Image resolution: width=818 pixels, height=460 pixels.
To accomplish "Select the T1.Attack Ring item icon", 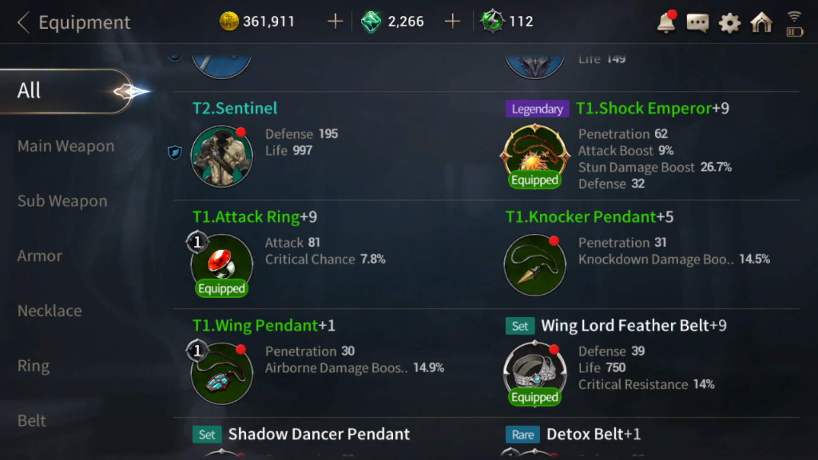I will pos(222,264).
